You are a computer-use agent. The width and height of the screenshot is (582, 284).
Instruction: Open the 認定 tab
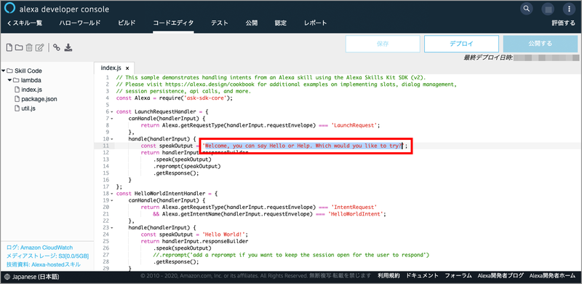pyautogui.click(x=281, y=23)
